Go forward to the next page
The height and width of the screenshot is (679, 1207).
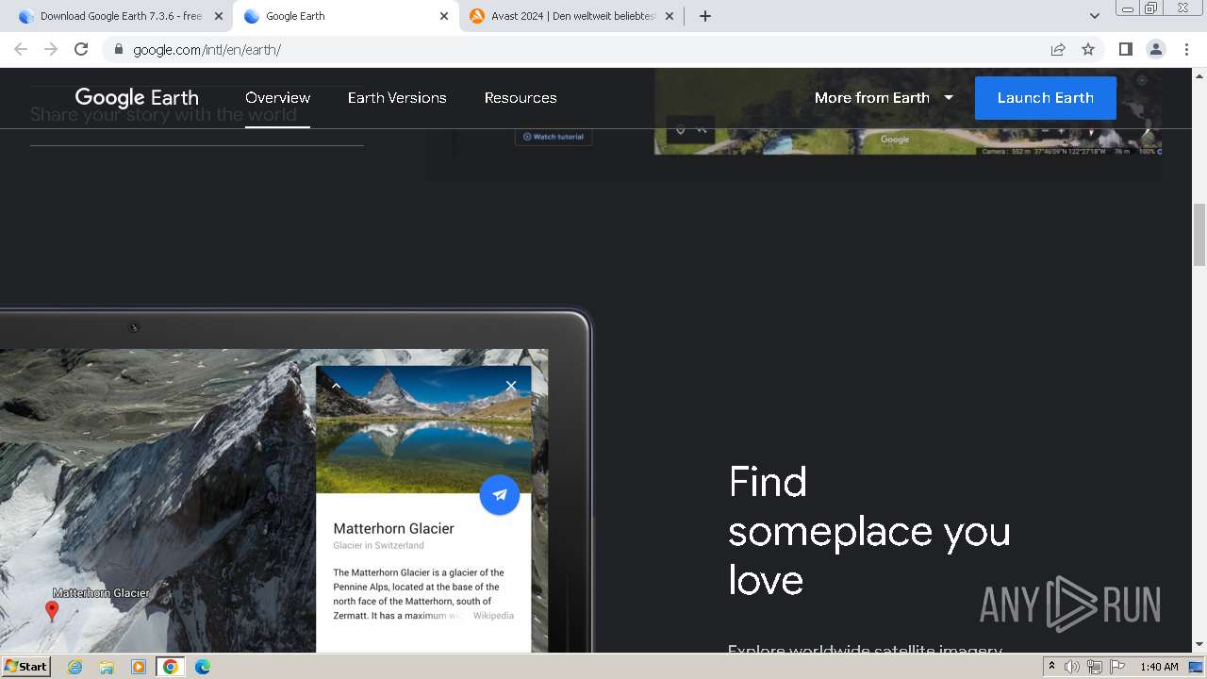pos(51,49)
